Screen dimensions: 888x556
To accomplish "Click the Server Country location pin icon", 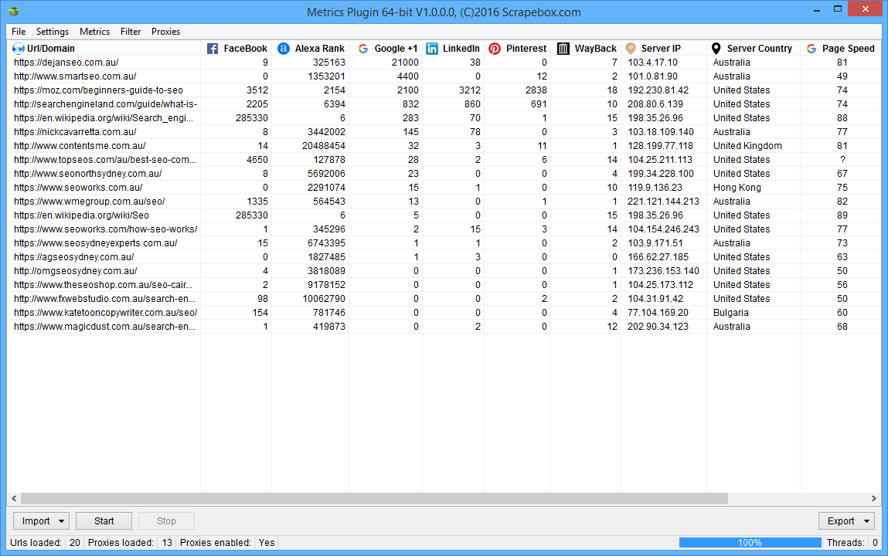I will (x=716, y=49).
